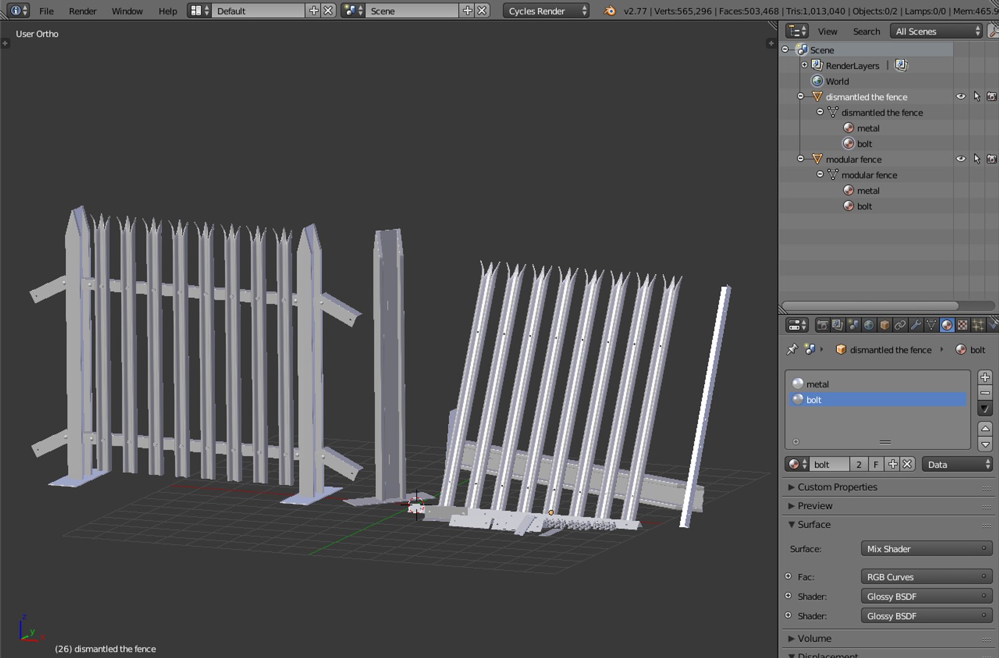
Task: Open the Render properties camera tab
Action: pos(822,325)
